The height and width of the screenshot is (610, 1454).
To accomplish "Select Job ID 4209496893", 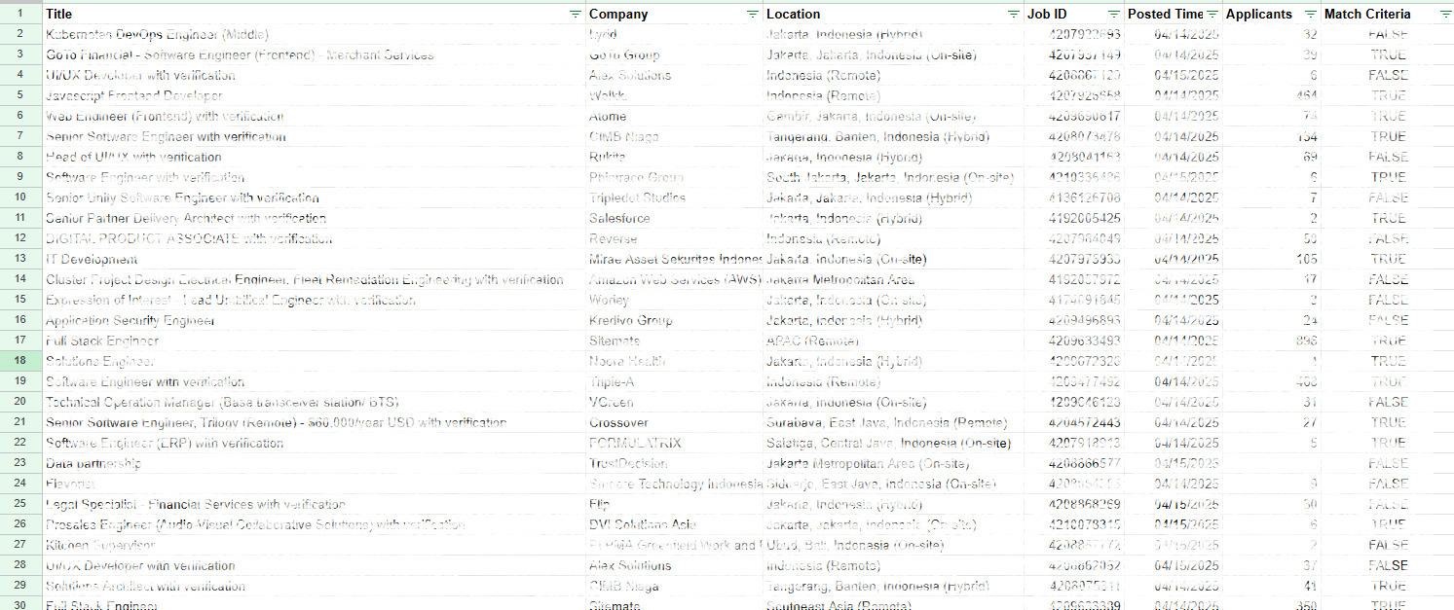I will [x=1074, y=320].
